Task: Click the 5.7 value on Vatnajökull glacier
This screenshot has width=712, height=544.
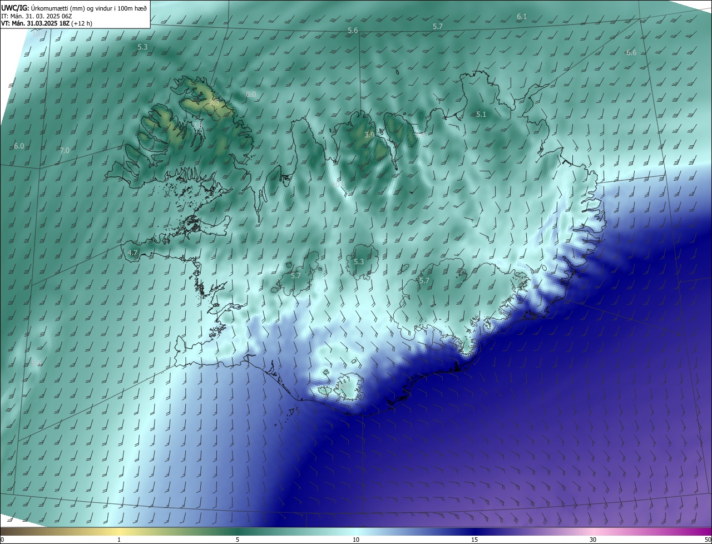Action: tap(424, 281)
